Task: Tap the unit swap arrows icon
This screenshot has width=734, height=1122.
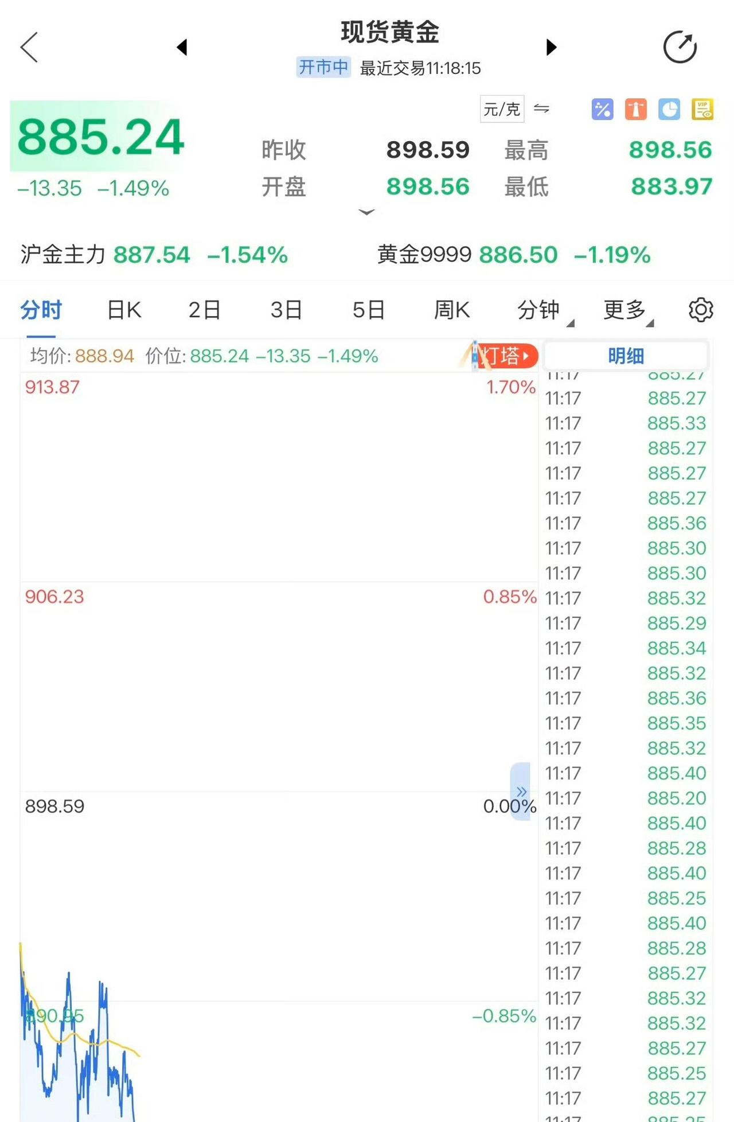Action: point(541,108)
